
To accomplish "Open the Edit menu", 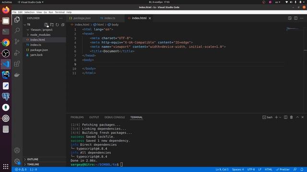I will point(20,12).
